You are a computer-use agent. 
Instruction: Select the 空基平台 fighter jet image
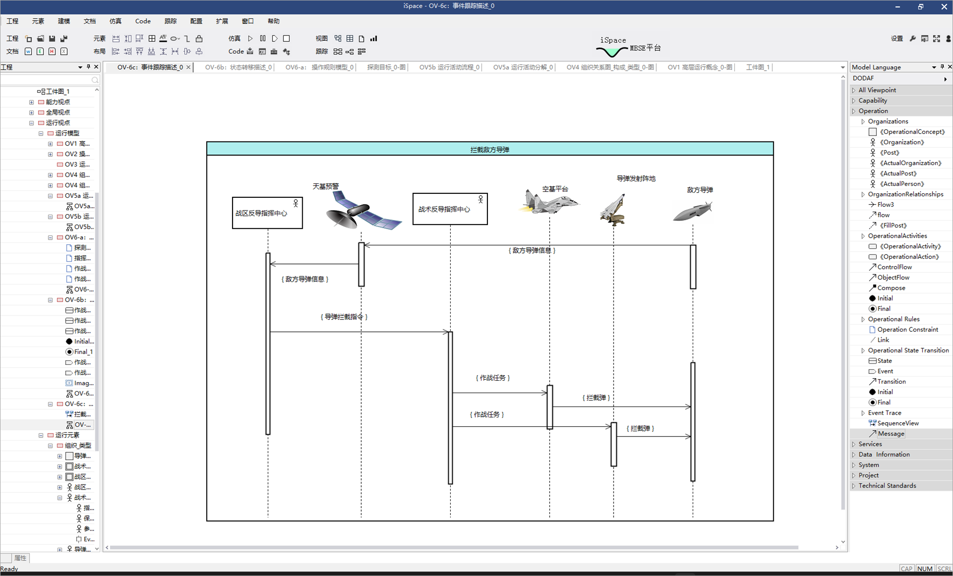tap(549, 203)
